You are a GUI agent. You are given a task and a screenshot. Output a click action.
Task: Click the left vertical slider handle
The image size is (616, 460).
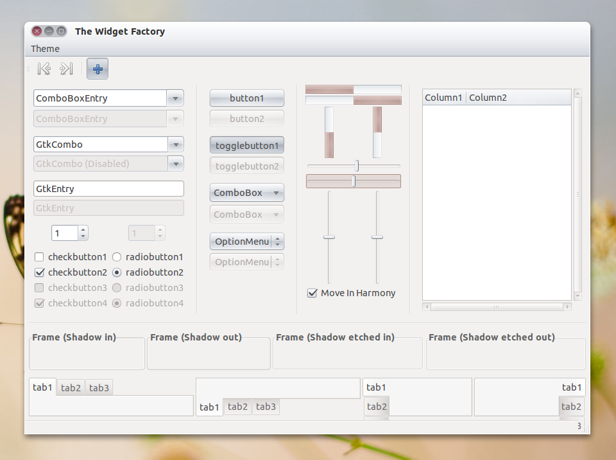pos(329,237)
